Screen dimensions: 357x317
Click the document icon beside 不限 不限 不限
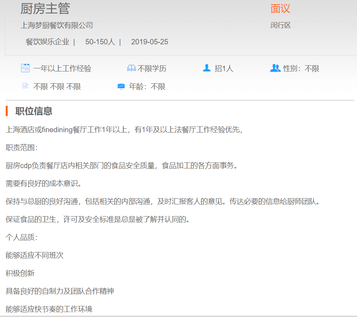pos(25,86)
